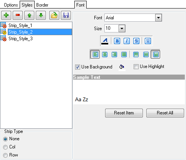Enable Use Highlight checkbox
The image size is (186, 160).
click(x=136, y=67)
